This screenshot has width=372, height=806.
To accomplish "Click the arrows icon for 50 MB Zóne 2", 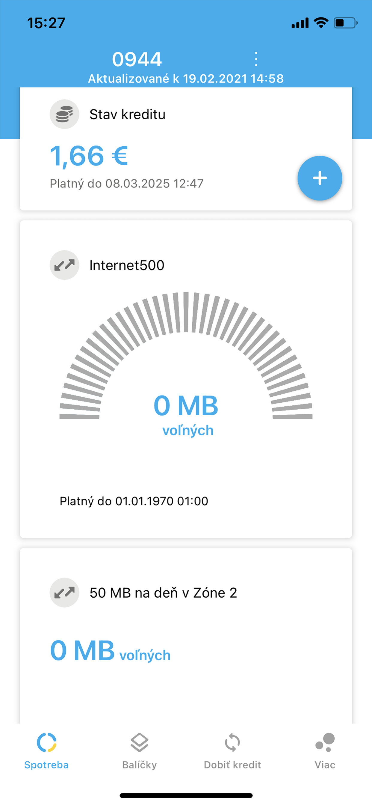I will click(x=64, y=592).
